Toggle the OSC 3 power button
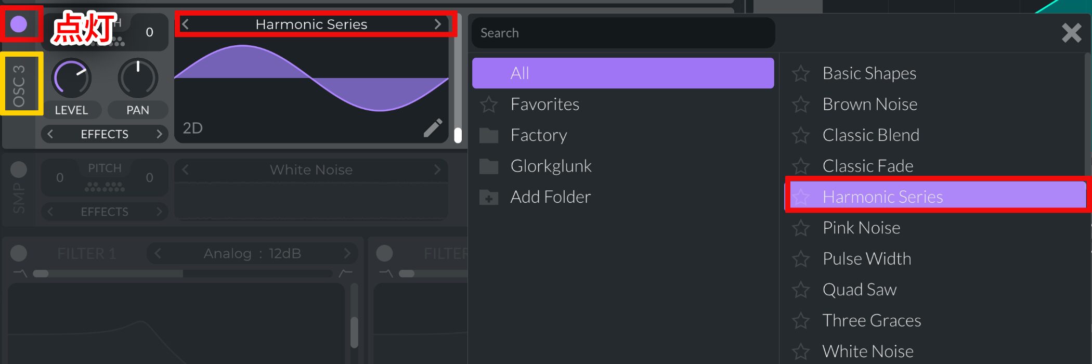Image resolution: width=1092 pixels, height=364 pixels. tap(19, 24)
